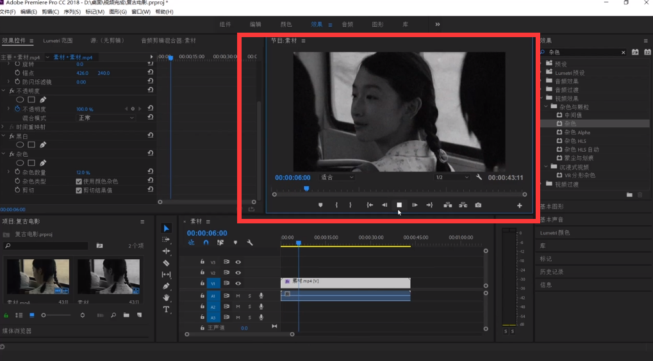Image resolution: width=653 pixels, height=361 pixels.
Task: Open Program monitor settings wrench
Action: point(479,177)
